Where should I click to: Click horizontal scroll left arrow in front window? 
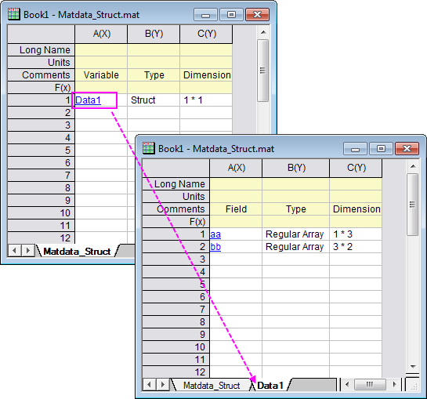(346, 385)
